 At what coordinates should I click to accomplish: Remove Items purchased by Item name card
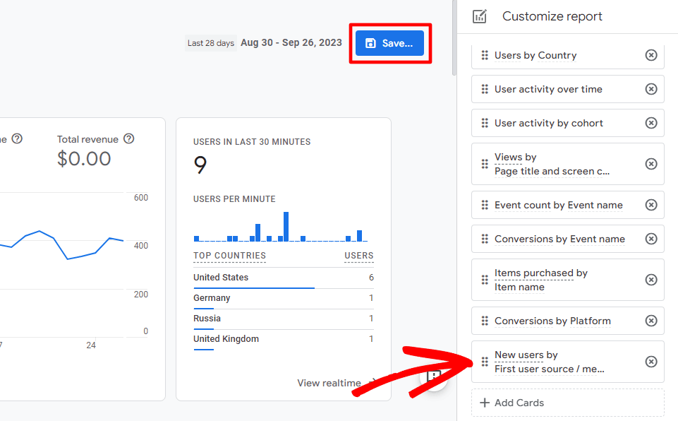(651, 280)
